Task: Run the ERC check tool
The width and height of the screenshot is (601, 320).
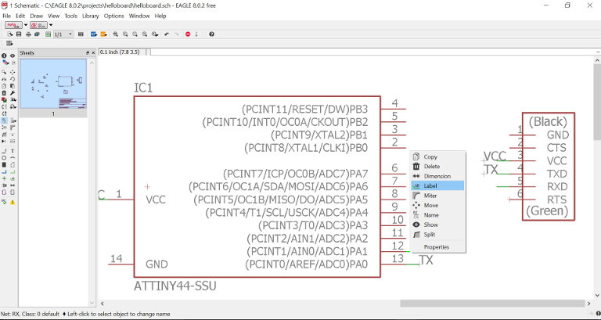Action: (4, 202)
